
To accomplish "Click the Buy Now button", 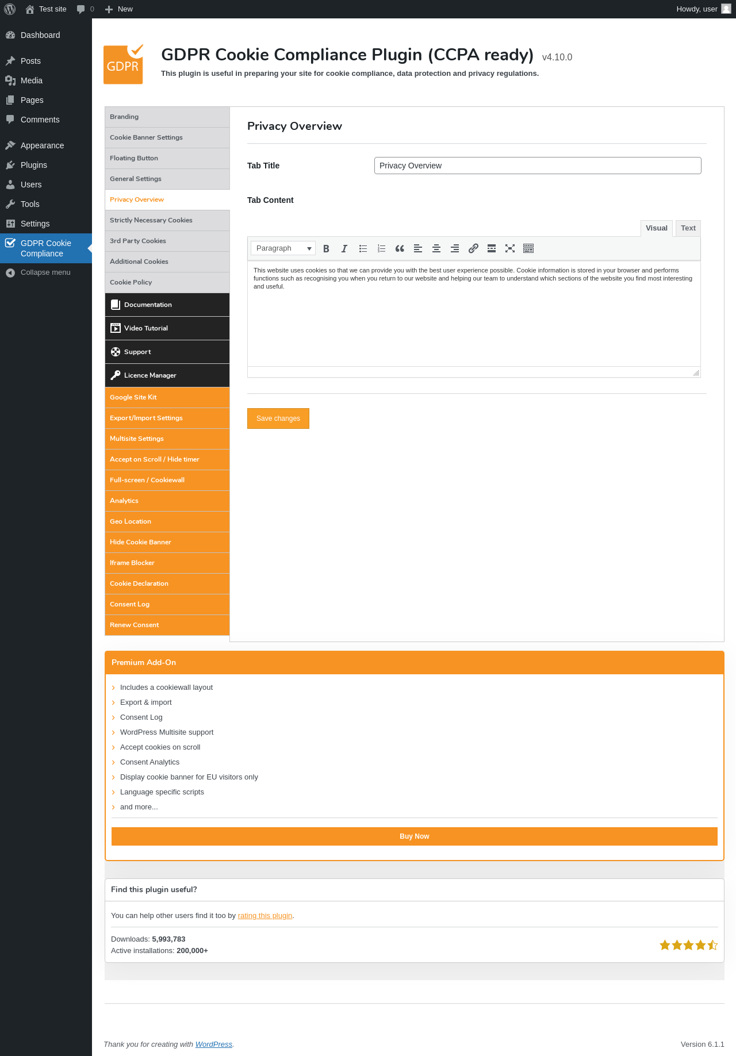I will click(x=415, y=836).
